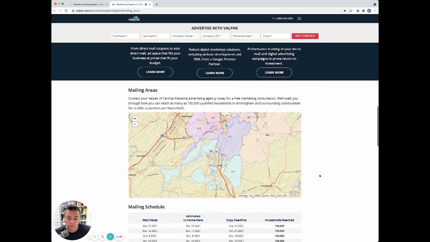Open the Chrome profile avatar

click(x=369, y=11)
